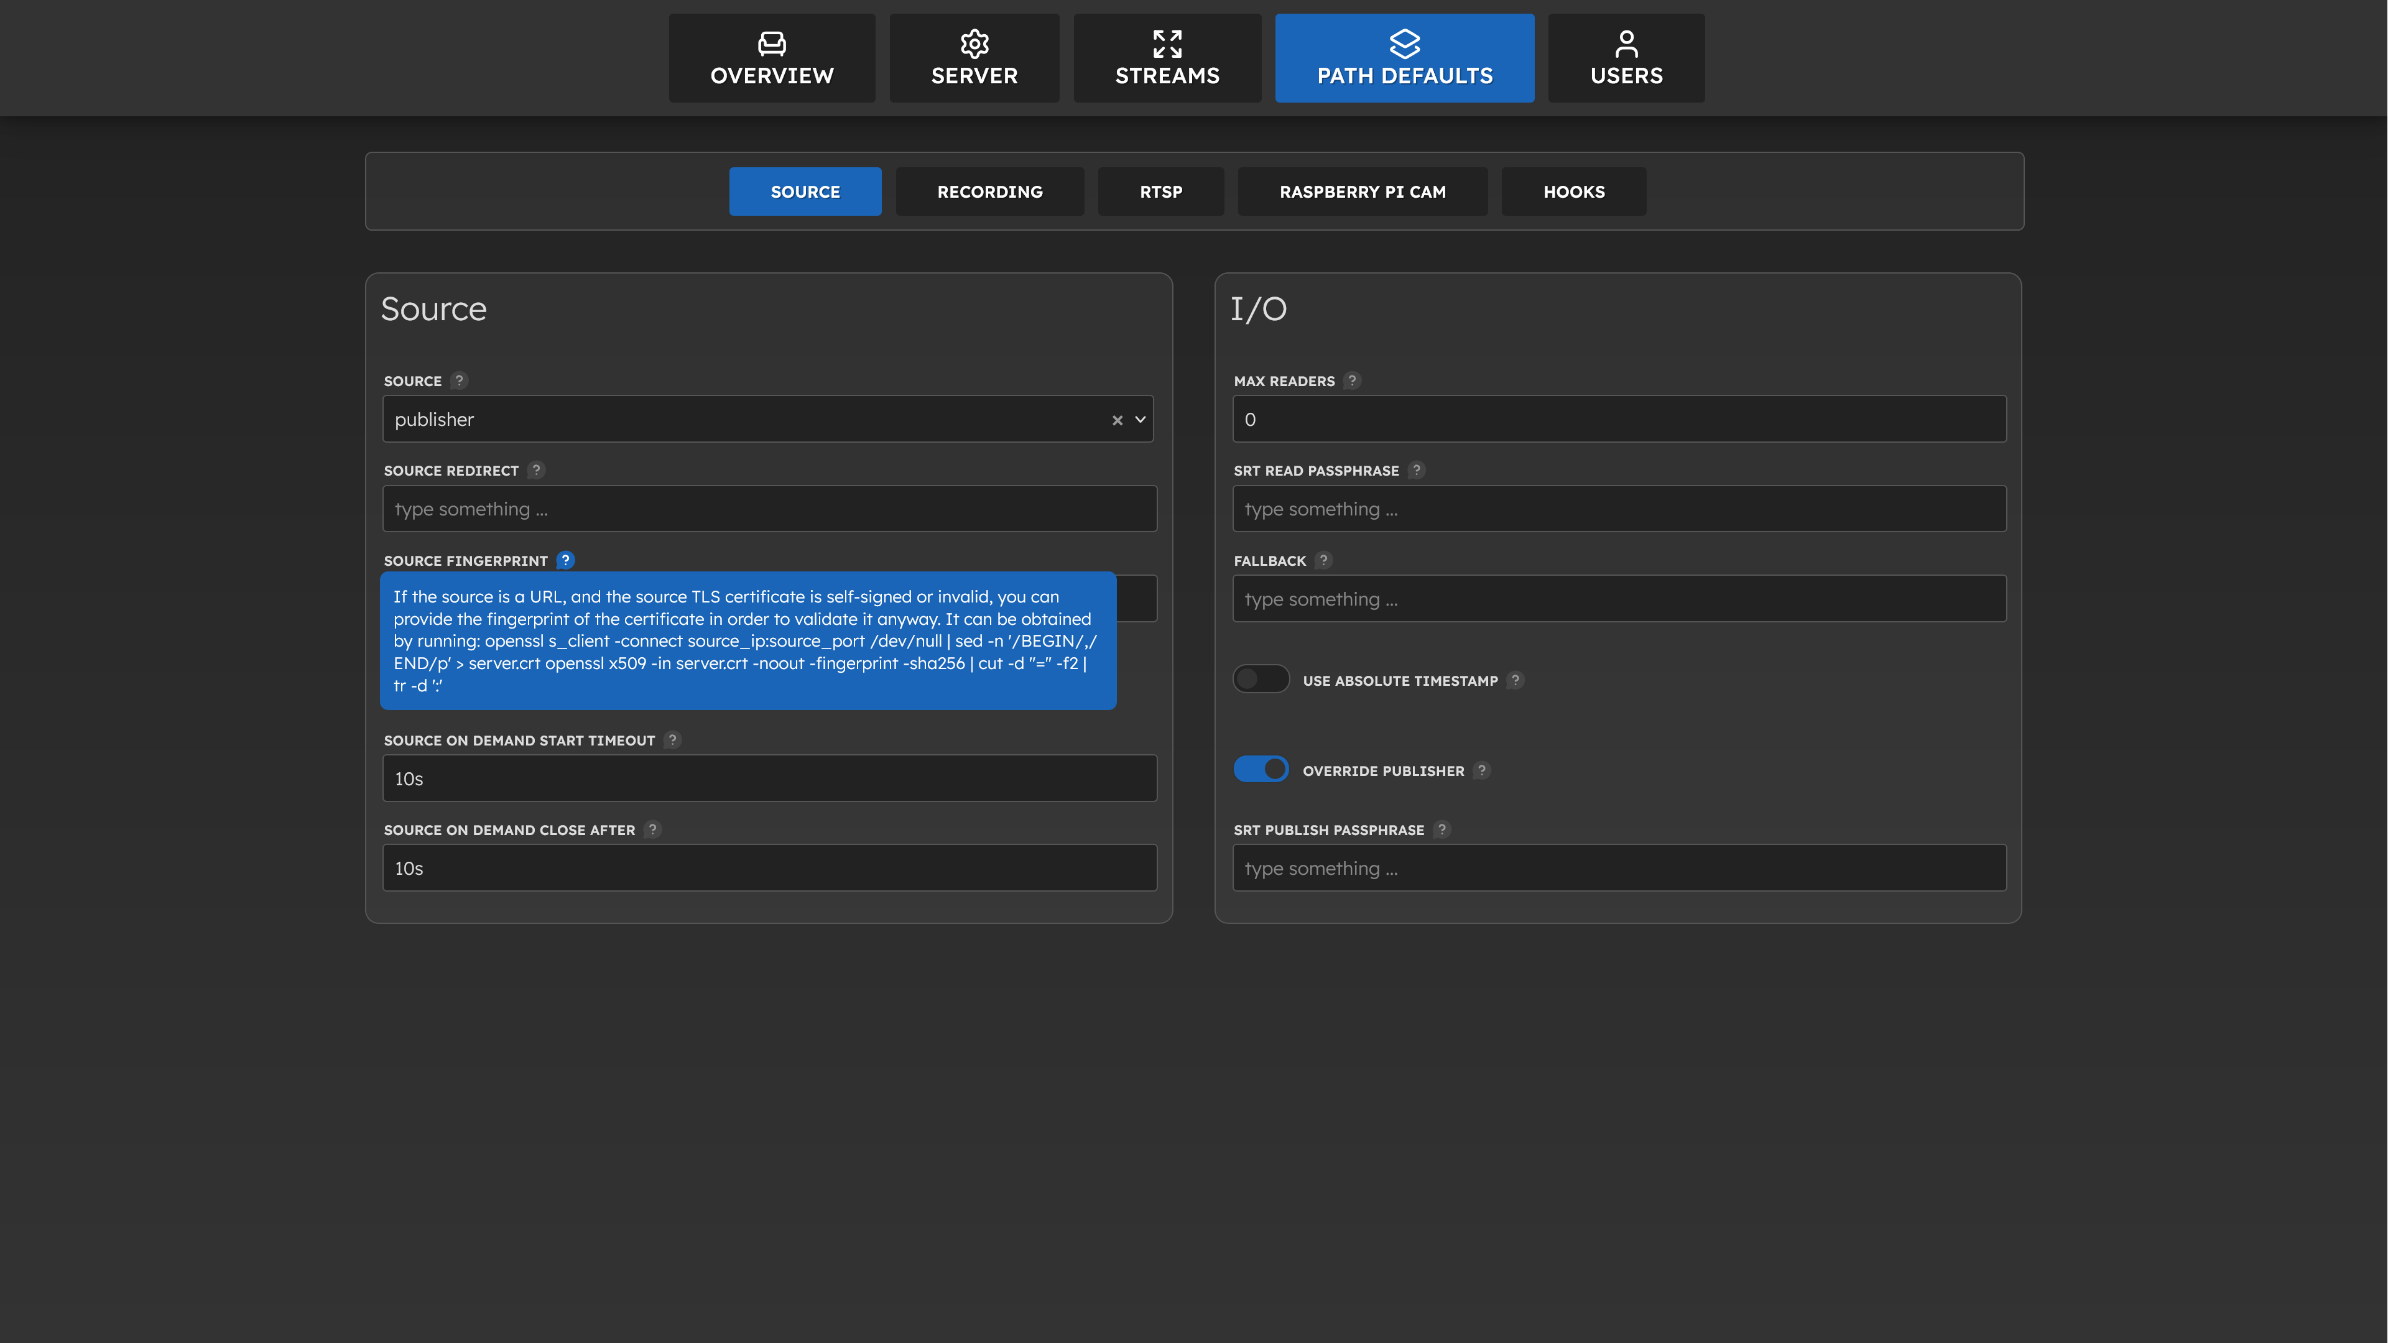The width and height of the screenshot is (2388, 1343).
Task: Click the highlighted Source Fingerprint help icon
Action: [x=565, y=560]
